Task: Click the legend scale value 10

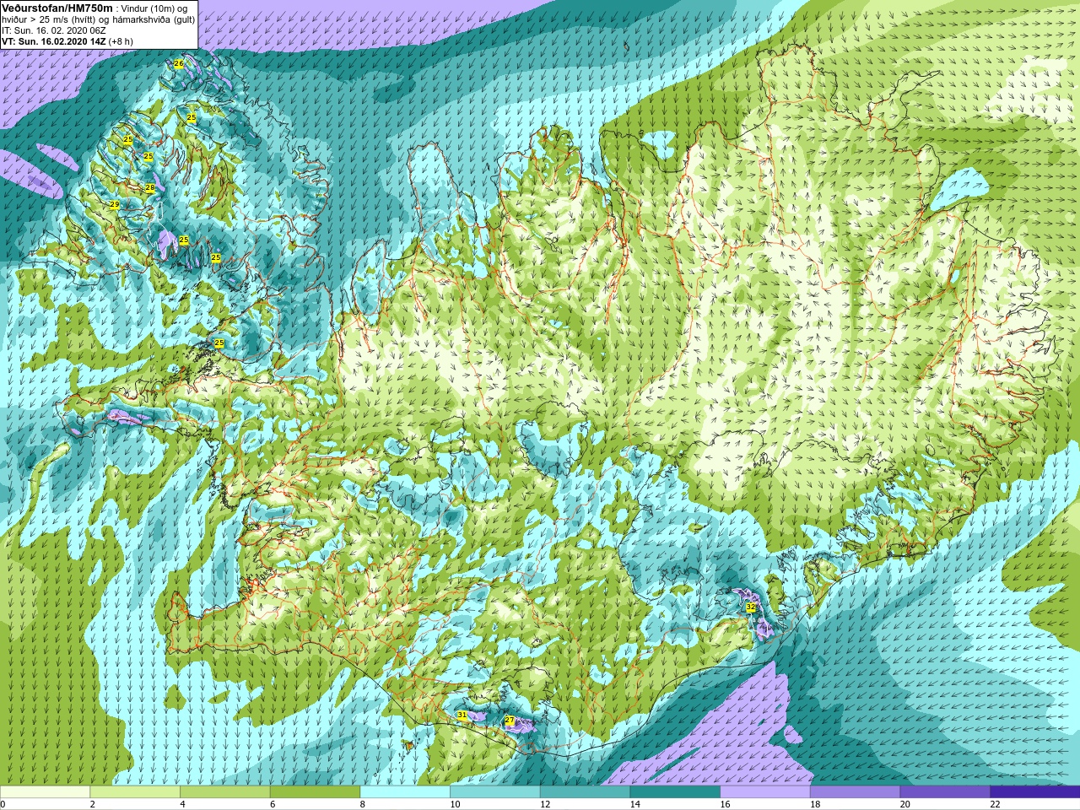Action: coord(455,804)
